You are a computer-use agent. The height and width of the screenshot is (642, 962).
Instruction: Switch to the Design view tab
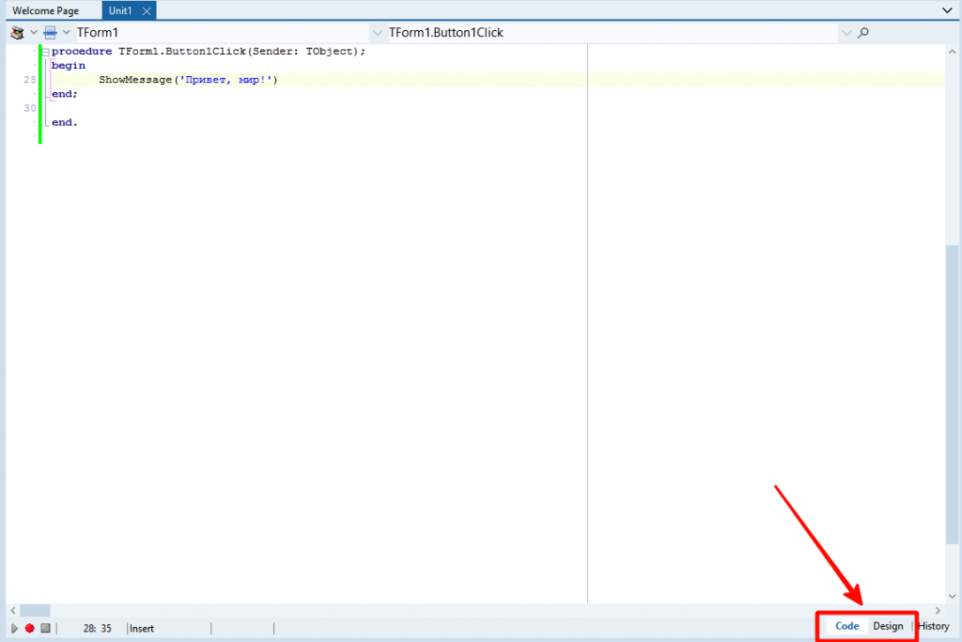click(888, 626)
